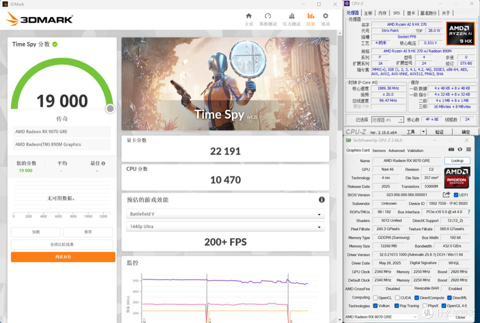Expand the CPU-Z tools dropdown arrow
480x323 pixels.
424,132
